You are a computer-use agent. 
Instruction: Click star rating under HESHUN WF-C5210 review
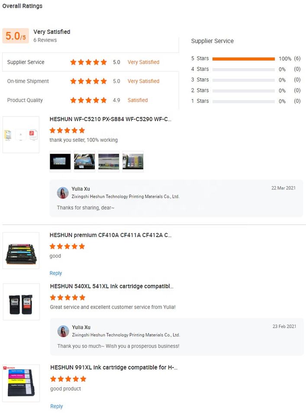coord(67,130)
